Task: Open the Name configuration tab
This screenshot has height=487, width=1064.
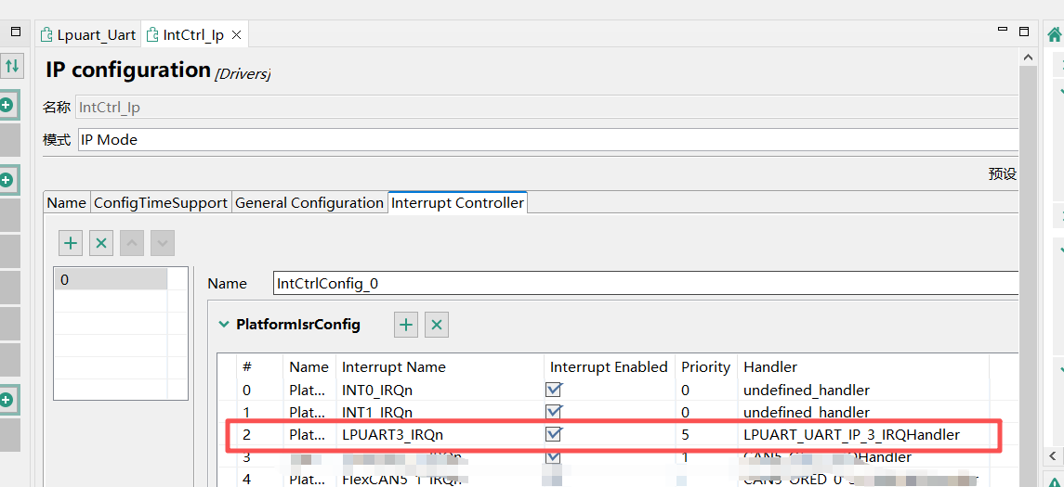Action: click(67, 202)
